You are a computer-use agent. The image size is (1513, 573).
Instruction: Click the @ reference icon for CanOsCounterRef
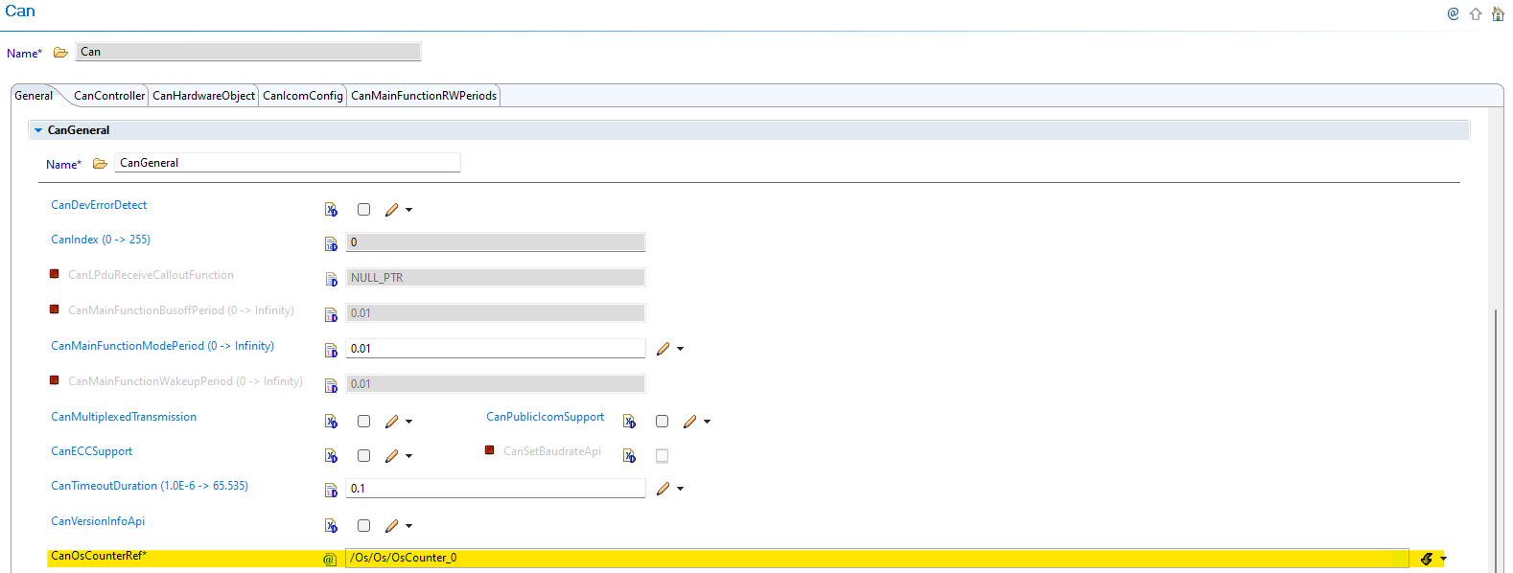tap(330, 559)
